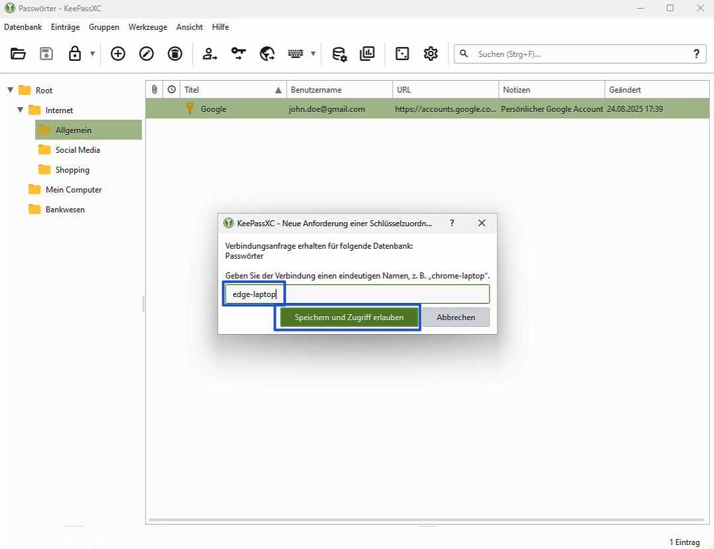Open the Einträge menu
Screen dimensions: 714x549
(x=65, y=27)
